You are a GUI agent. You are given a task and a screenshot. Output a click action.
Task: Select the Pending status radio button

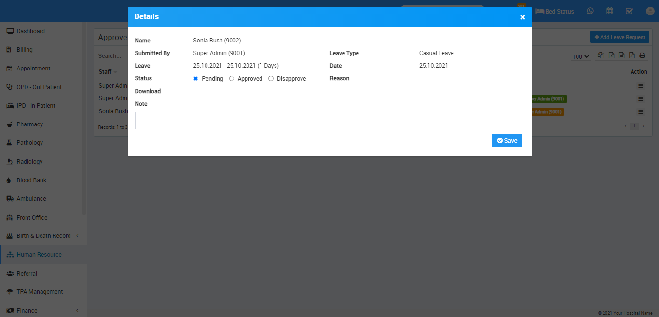point(196,79)
